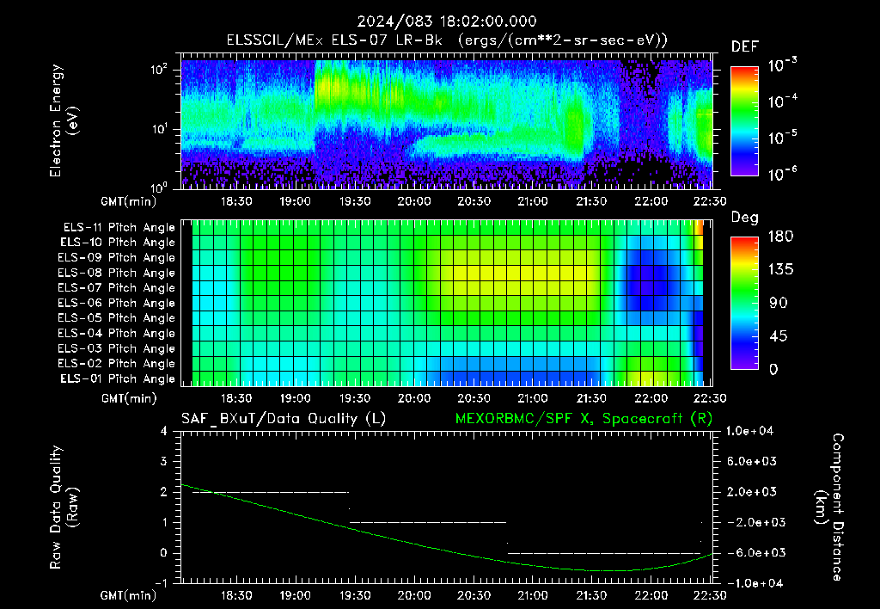The image size is (880, 609).
Task: Click the 10^-3 value on the DEF scale
Action: [x=782, y=65]
